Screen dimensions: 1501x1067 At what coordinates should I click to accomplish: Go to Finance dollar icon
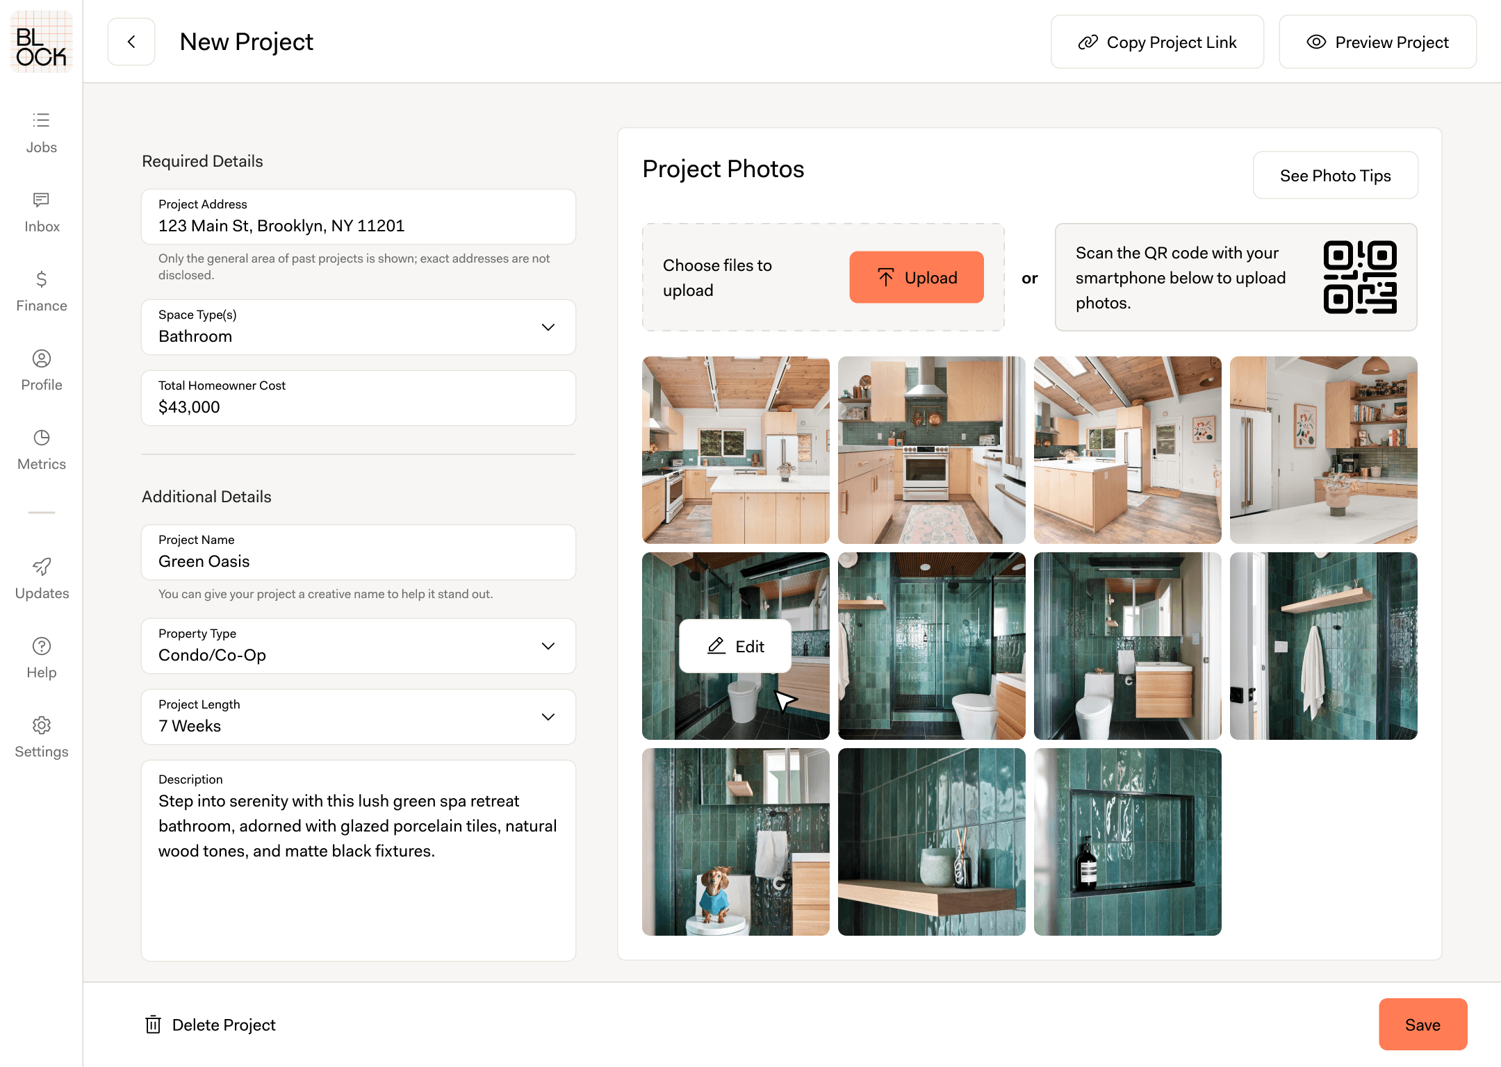coord(41,279)
